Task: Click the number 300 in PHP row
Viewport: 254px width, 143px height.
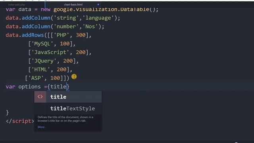Action: (81, 35)
